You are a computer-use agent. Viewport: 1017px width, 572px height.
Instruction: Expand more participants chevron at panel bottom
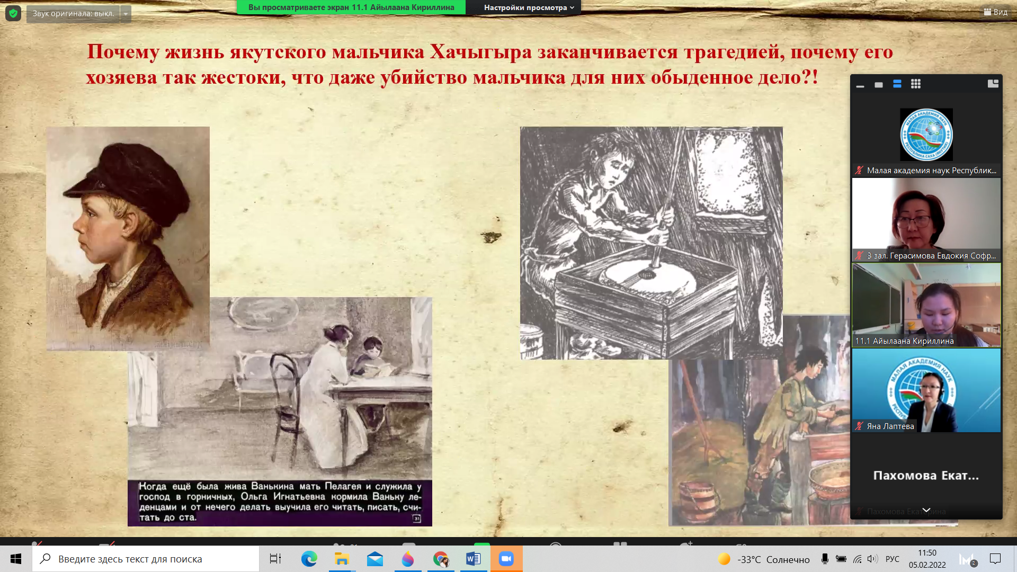(x=926, y=510)
